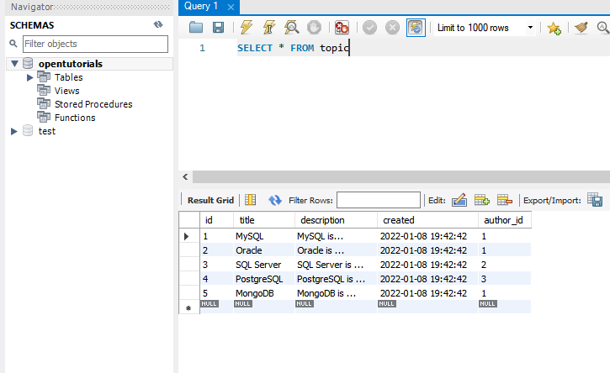Collapse the opentutorials schema

point(15,63)
